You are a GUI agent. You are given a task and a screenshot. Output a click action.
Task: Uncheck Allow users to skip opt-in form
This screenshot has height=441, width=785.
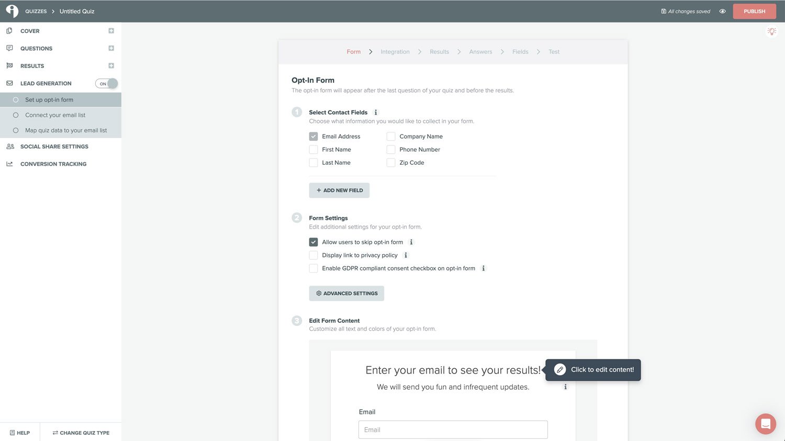[313, 242]
